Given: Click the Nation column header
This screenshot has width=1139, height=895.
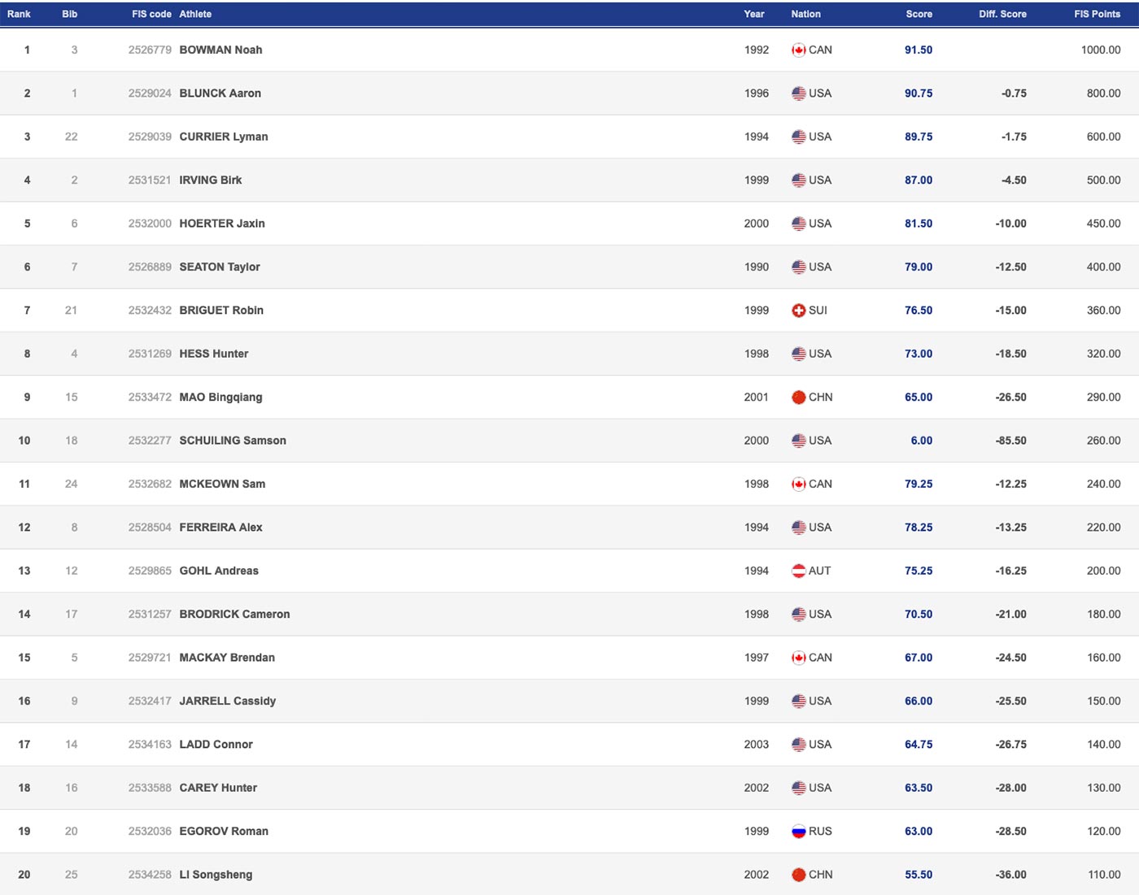Looking at the screenshot, I should coord(805,14).
